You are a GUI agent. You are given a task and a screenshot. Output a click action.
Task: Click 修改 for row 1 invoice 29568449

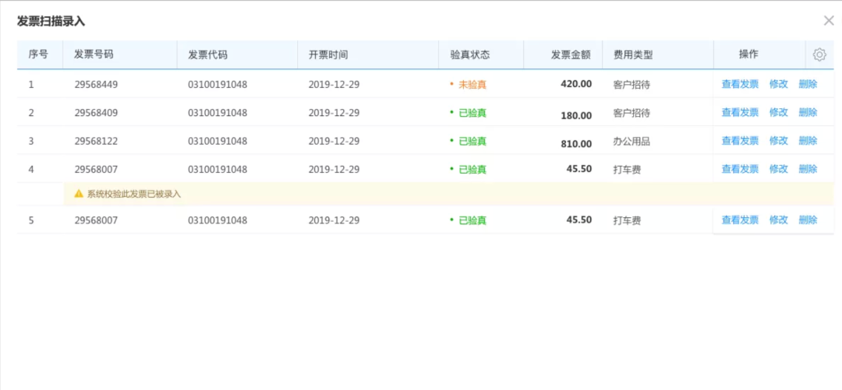779,84
